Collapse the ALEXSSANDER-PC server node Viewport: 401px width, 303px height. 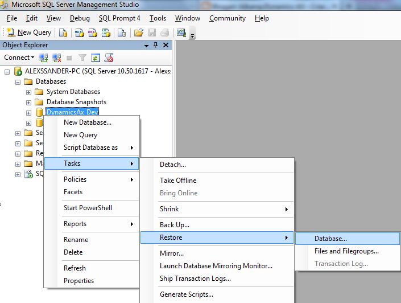click(x=7, y=72)
